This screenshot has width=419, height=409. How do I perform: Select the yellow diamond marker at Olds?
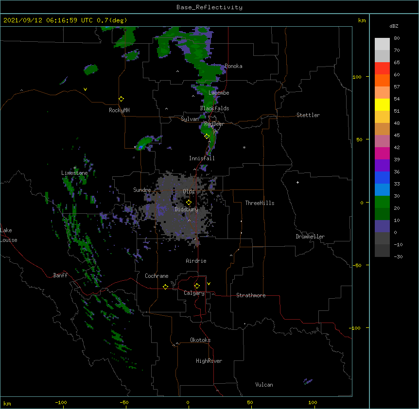coord(189,202)
